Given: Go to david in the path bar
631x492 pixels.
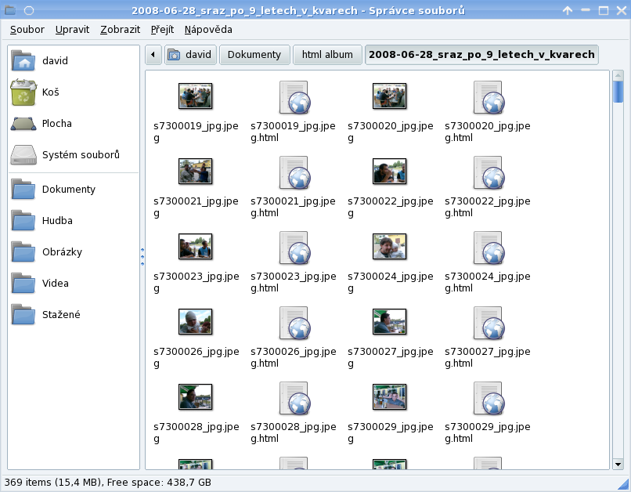Looking at the screenshot, I should click(x=190, y=55).
